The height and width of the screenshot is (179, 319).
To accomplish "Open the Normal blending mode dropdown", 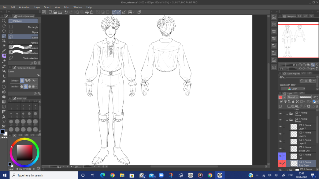I will click(x=292, y=97).
